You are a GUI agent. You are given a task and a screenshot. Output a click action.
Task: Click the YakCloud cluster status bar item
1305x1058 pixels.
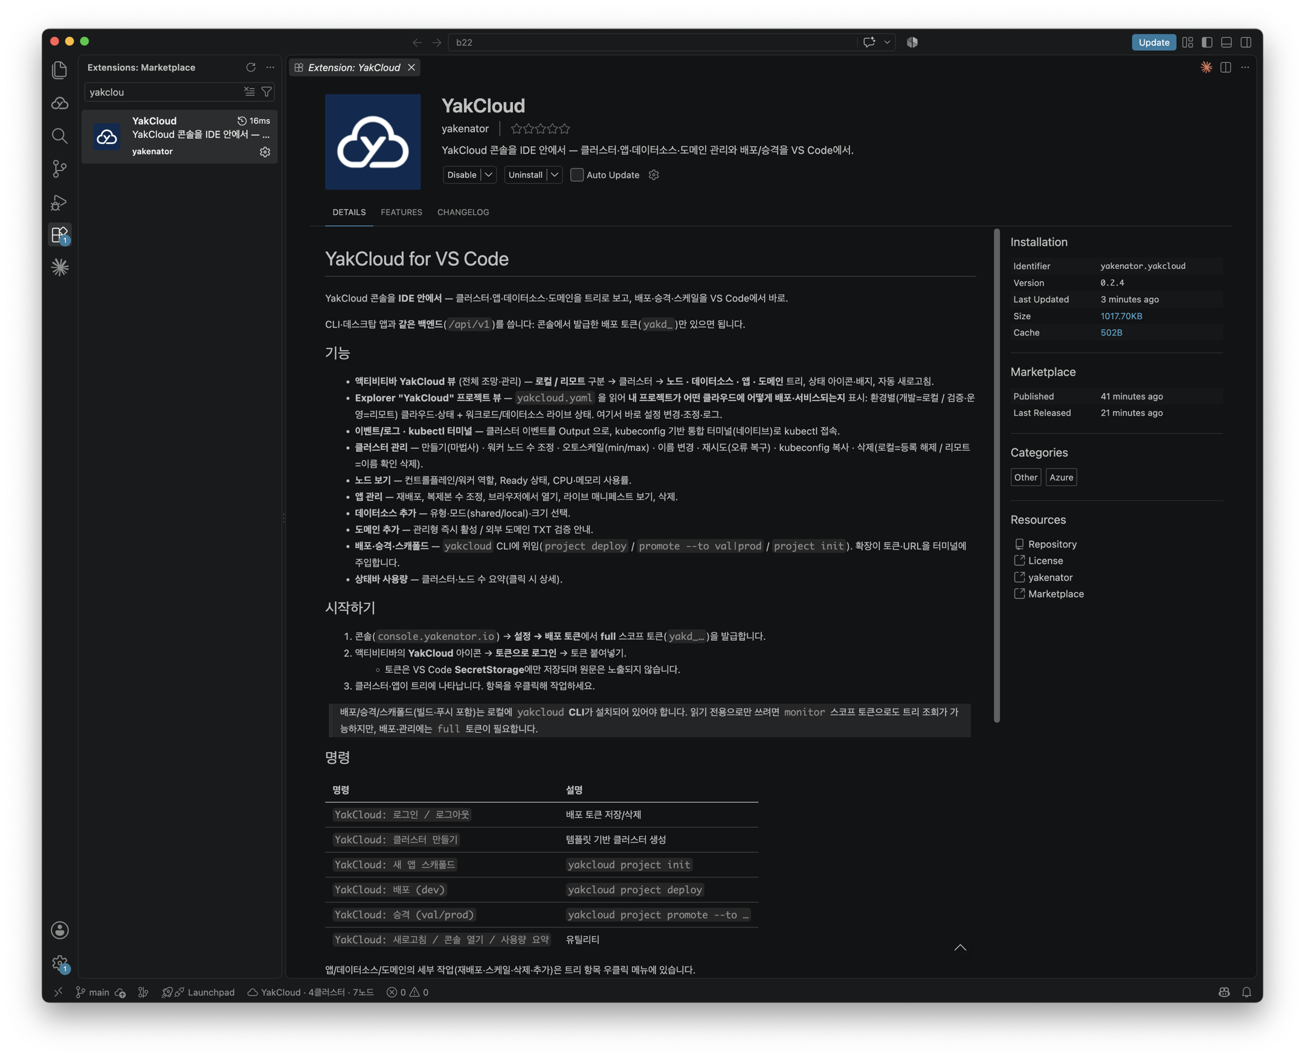tap(311, 992)
